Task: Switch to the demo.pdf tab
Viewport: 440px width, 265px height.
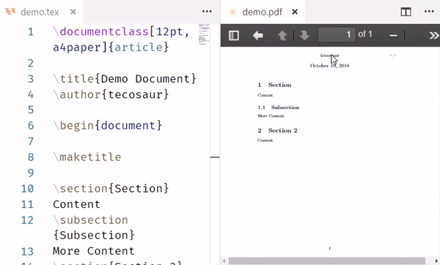Action: pyautogui.click(x=263, y=12)
